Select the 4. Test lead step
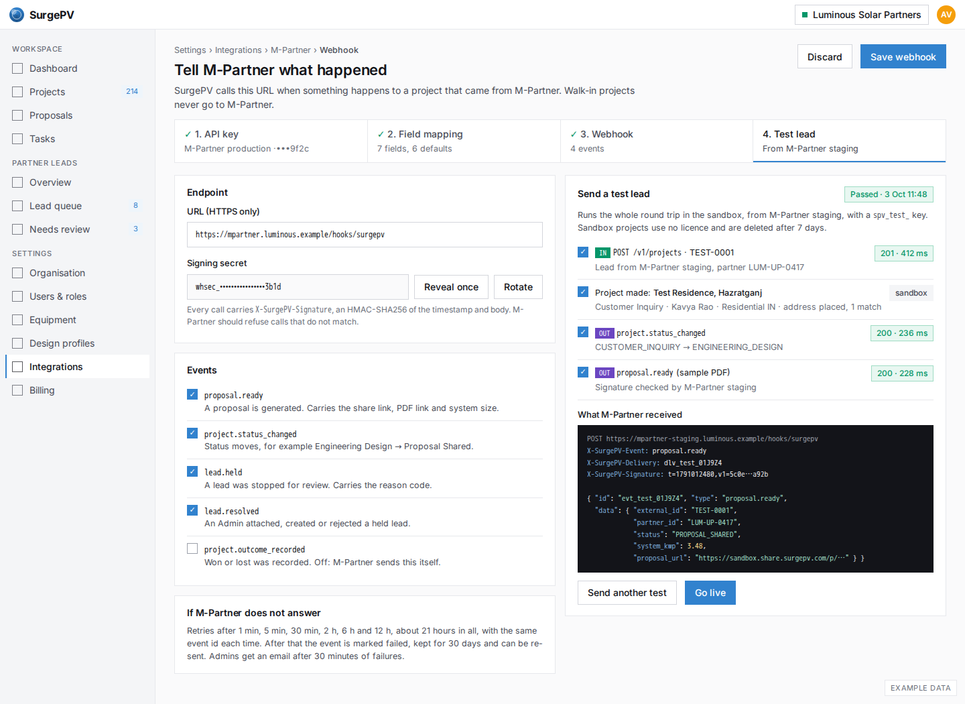 (x=849, y=141)
